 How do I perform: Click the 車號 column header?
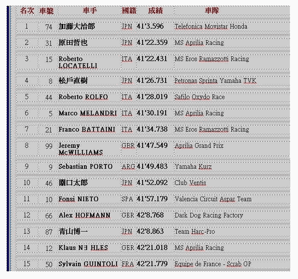click(47, 11)
